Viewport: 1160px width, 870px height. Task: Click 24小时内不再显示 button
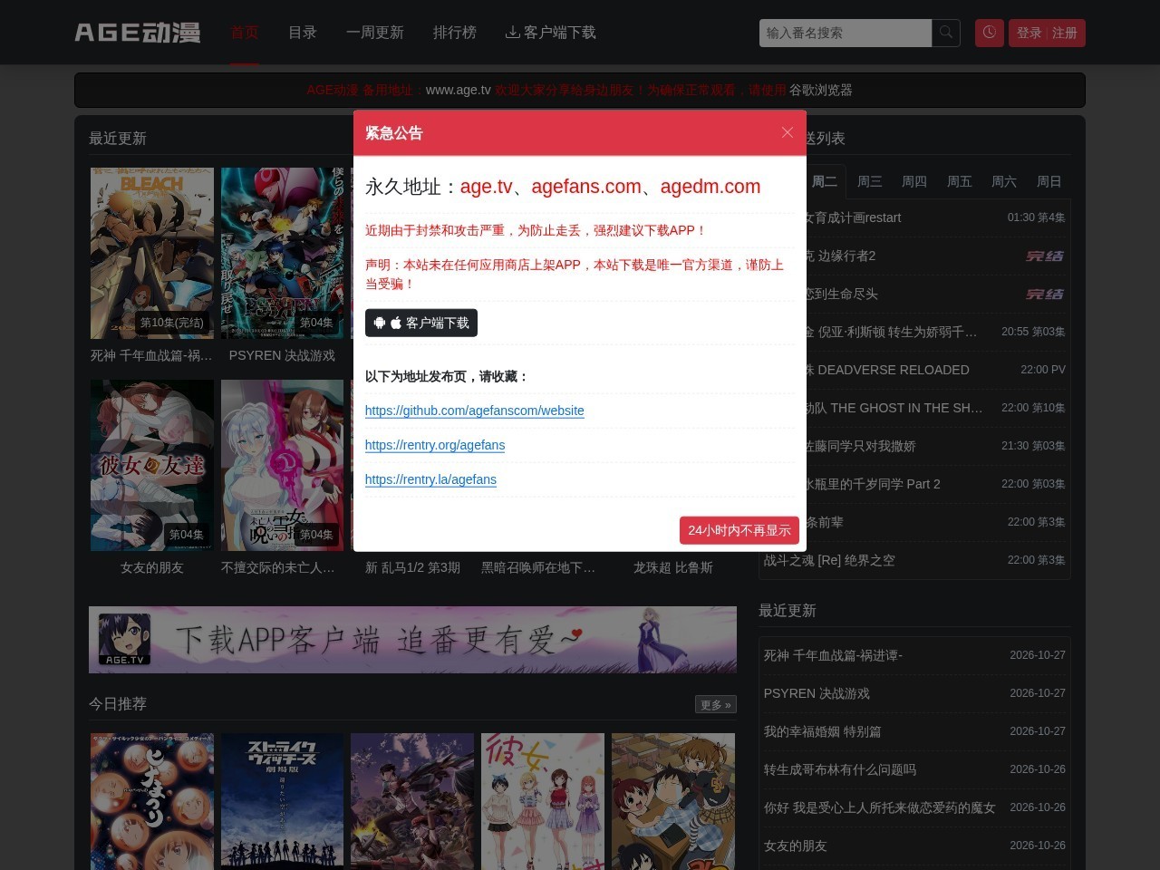point(739,530)
